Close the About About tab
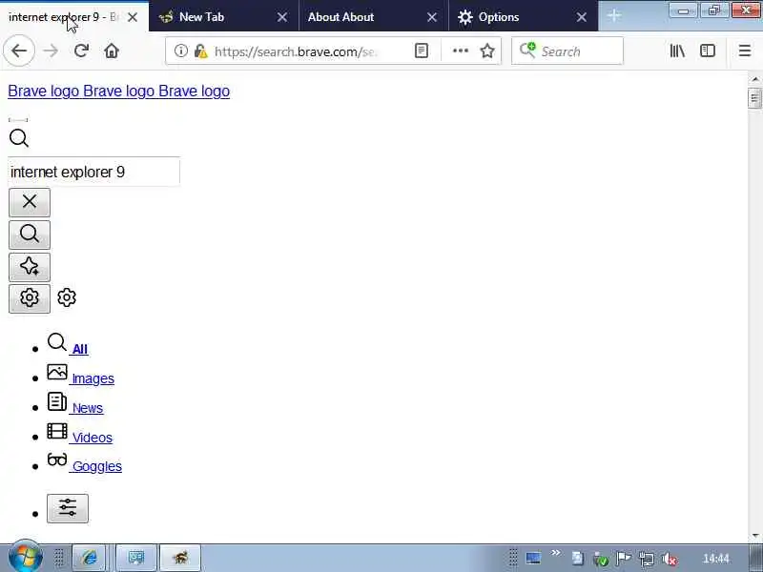763x572 pixels. point(432,17)
